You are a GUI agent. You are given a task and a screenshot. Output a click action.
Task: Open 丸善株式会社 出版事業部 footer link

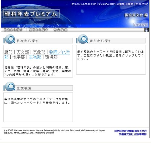point(133,134)
